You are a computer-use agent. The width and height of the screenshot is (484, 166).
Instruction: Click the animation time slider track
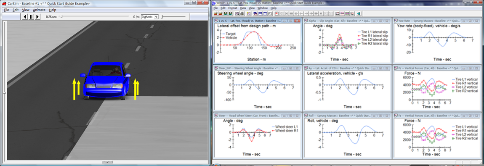(x=94, y=17)
